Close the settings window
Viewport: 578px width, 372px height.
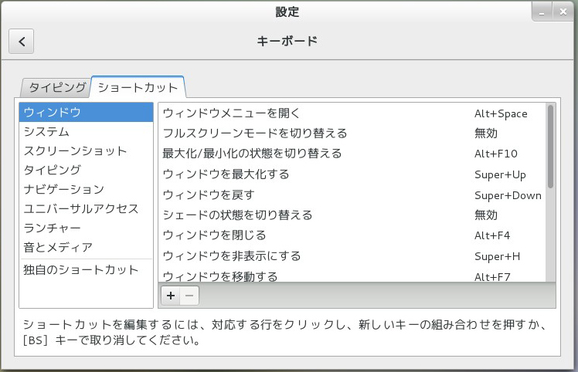[x=562, y=12]
